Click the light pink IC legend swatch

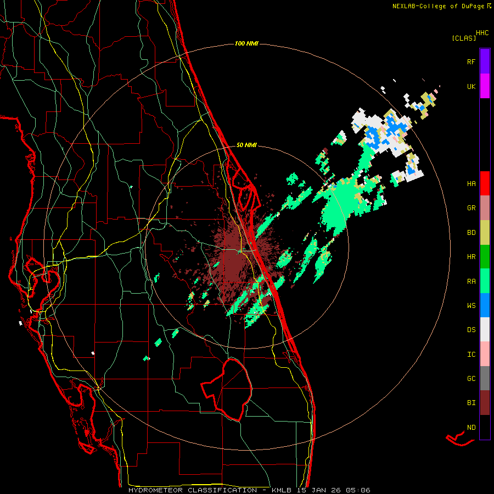point(485,354)
